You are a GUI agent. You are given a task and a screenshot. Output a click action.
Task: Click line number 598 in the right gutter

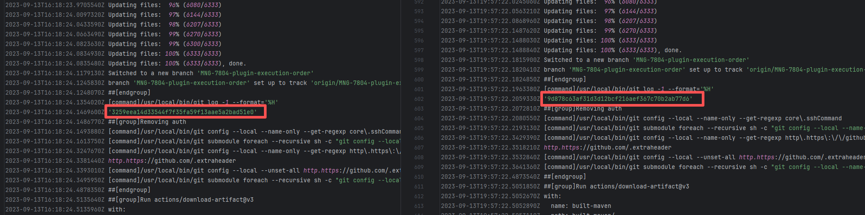click(419, 60)
